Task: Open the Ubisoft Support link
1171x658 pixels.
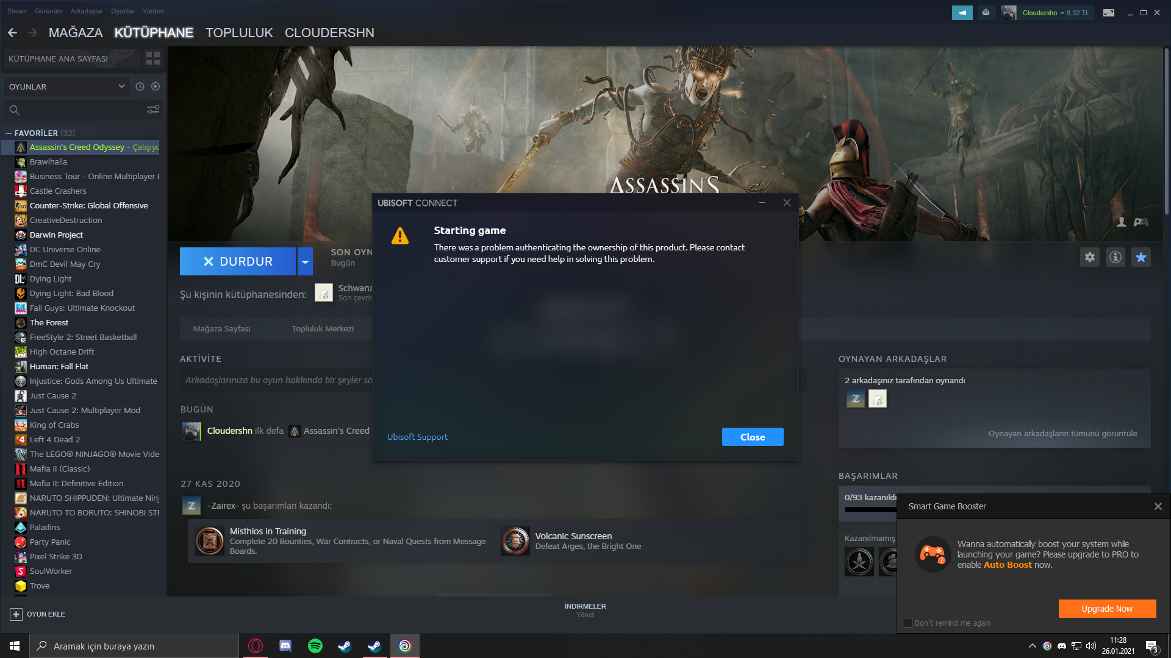Action: tap(417, 437)
